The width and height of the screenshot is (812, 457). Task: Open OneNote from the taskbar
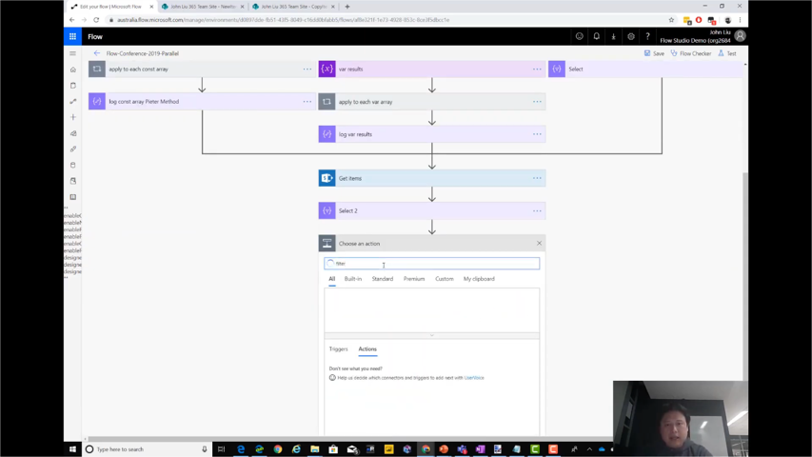pos(480,449)
